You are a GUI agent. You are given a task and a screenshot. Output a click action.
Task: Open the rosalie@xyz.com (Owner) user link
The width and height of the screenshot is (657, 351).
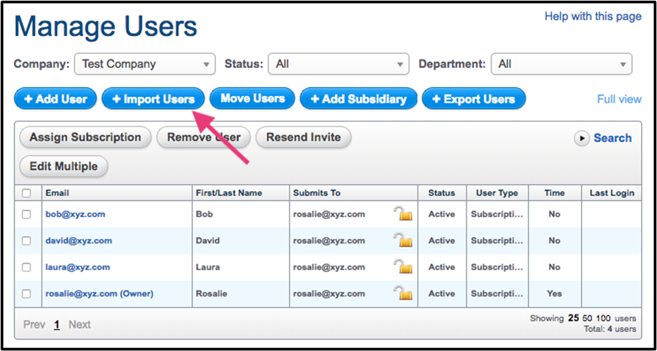tap(100, 294)
